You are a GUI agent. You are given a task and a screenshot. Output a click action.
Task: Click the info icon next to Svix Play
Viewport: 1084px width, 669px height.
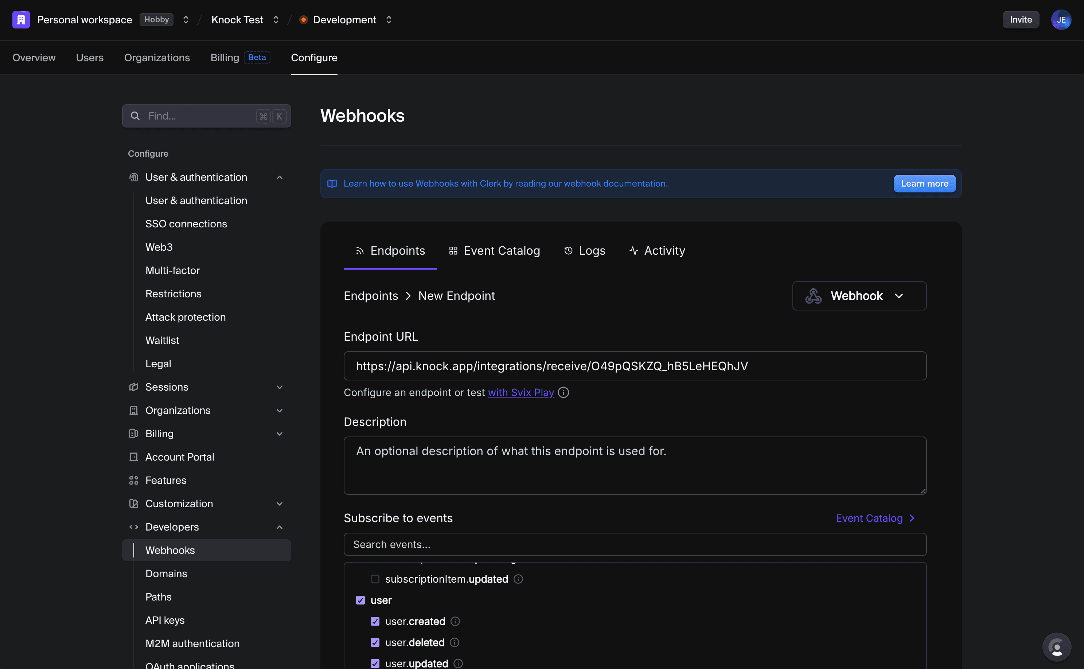click(563, 392)
